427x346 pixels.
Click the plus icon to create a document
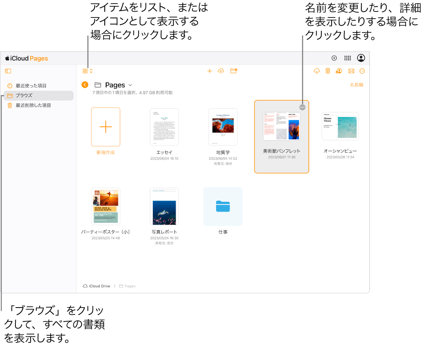point(209,71)
